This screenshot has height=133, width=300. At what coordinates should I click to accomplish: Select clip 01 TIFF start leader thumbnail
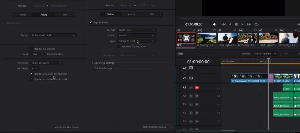click(186, 38)
